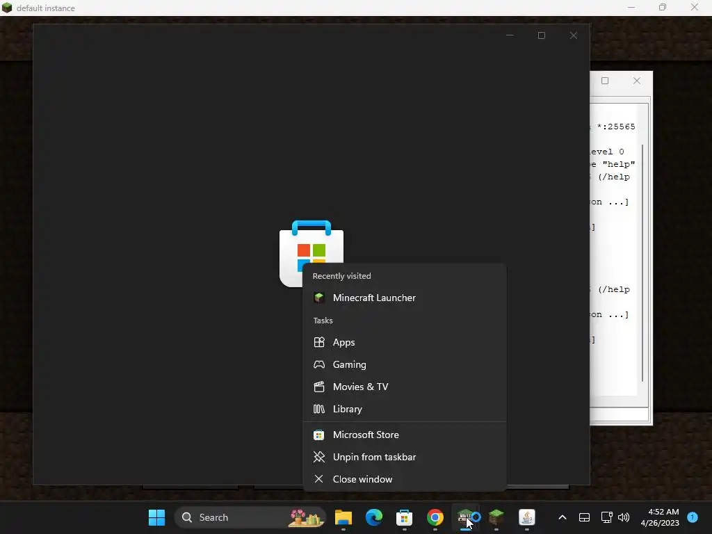Click the unpin icon in jump list
Screen dimensions: 712x534
point(319,458)
